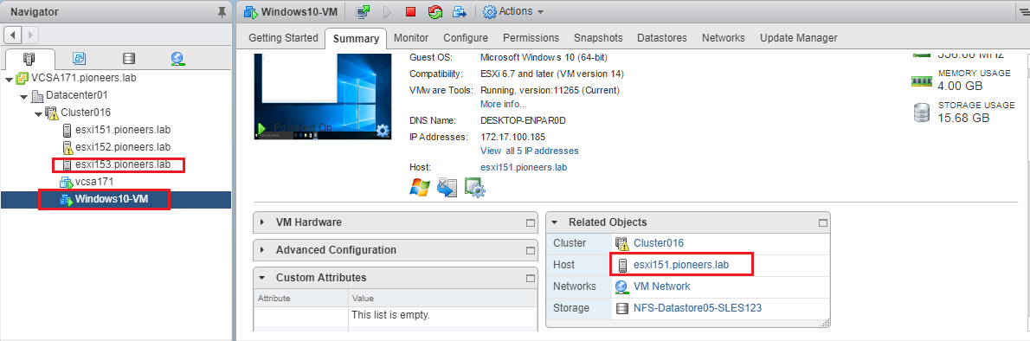Maximize the Custom Attributes panel
The width and height of the screenshot is (1030, 341).
point(530,278)
